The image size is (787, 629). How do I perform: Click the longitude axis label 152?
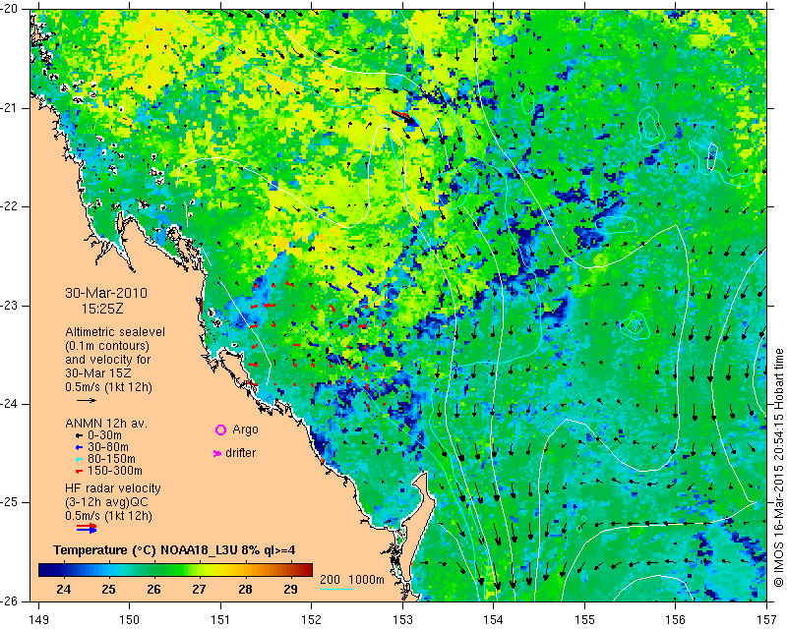pyautogui.click(x=311, y=620)
